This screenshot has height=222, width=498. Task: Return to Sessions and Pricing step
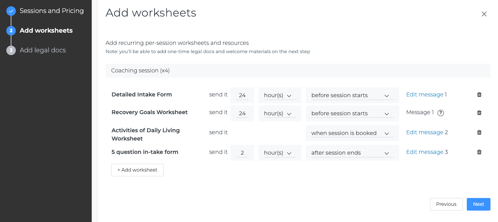tap(51, 11)
